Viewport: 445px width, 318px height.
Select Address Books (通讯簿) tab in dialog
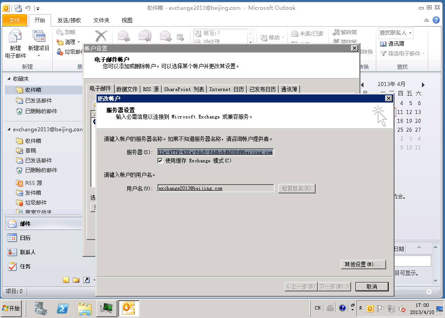pyautogui.click(x=289, y=89)
